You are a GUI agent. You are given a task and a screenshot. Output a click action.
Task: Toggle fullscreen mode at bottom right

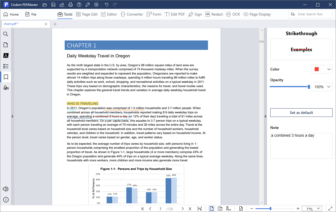click(330, 209)
